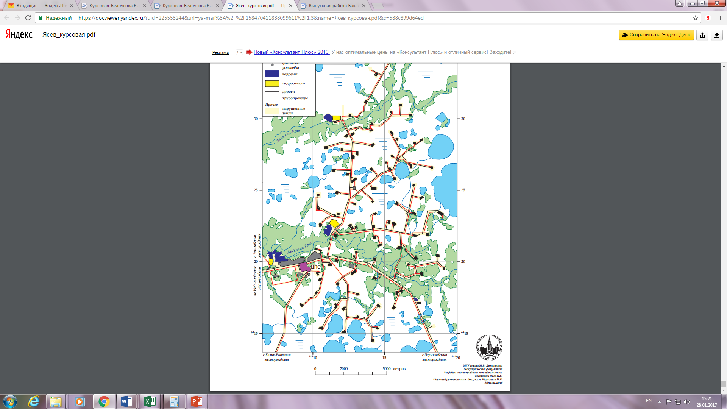Click the Ясев_курсовая.pdf file name header
Image resolution: width=727 pixels, height=409 pixels.
coord(69,35)
